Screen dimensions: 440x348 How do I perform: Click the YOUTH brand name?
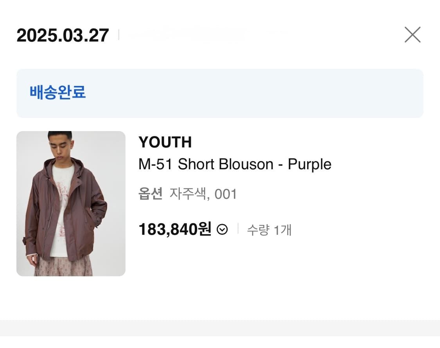[165, 142]
